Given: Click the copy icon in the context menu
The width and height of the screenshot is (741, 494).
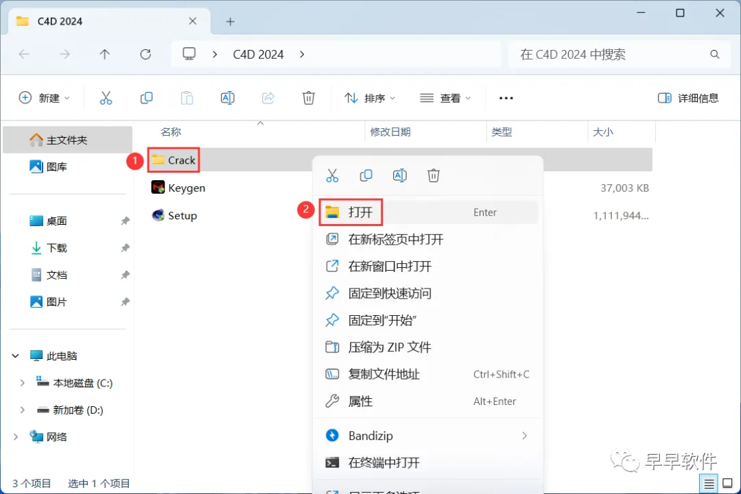Looking at the screenshot, I should tap(366, 175).
